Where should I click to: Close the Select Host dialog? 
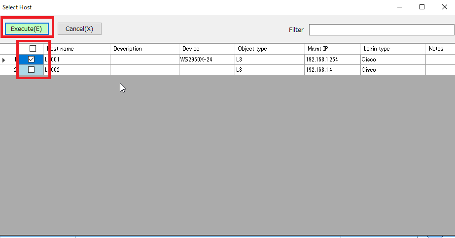[x=444, y=7]
